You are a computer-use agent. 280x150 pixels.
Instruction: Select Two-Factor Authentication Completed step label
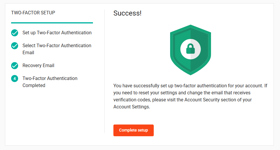click(50, 82)
